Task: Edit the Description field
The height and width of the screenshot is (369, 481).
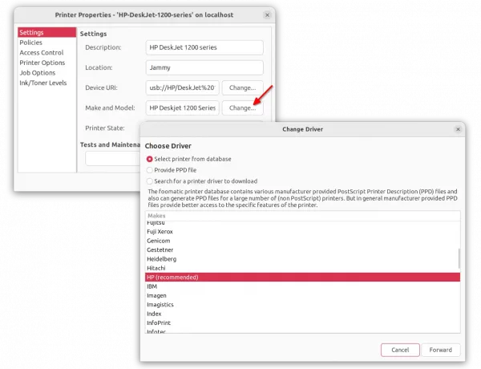Action: [x=204, y=47]
